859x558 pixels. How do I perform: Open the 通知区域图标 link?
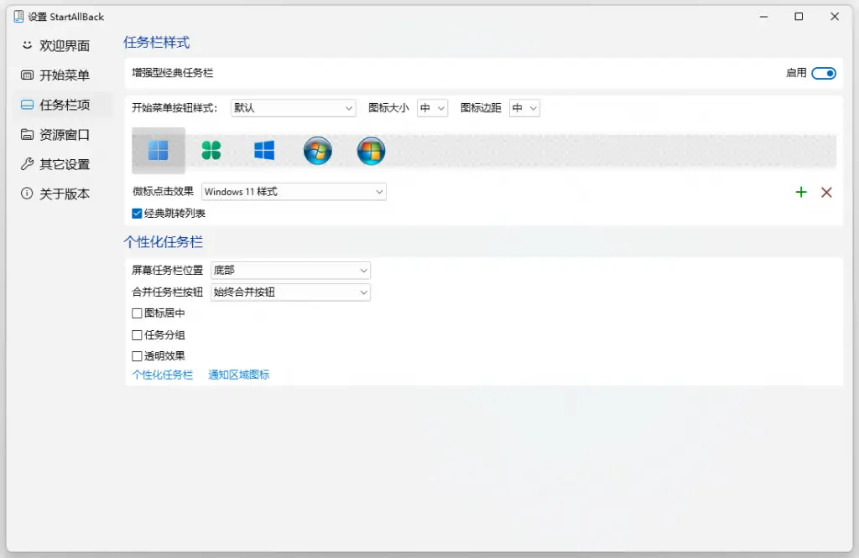pos(238,375)
